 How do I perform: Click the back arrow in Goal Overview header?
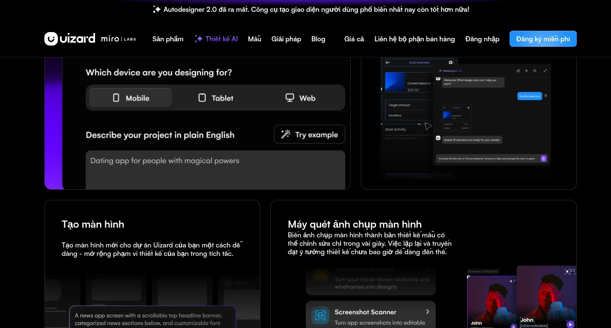pyautogui.click(x=388, y=62)
